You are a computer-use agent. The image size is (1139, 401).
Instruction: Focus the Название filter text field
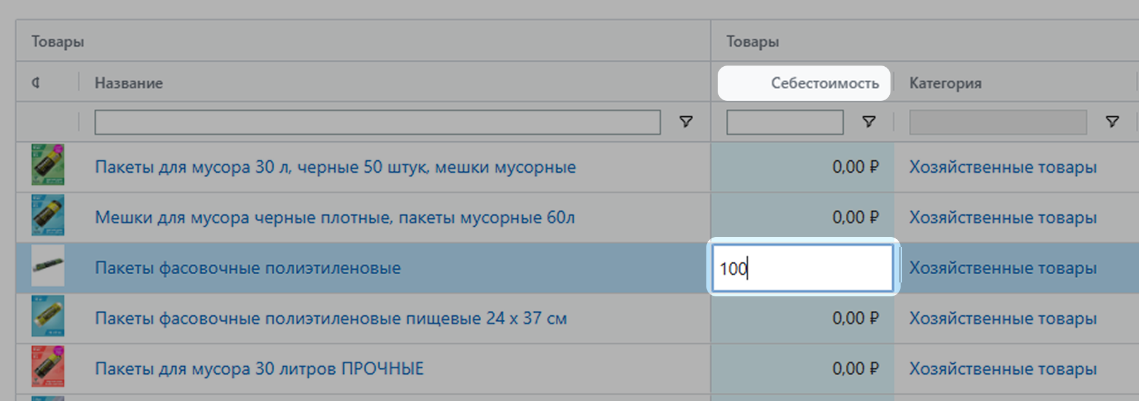377,122
